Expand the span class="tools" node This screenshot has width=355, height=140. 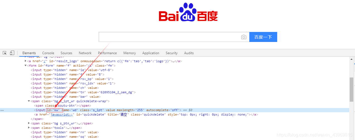pyautogui.click(x=29, y=128)
